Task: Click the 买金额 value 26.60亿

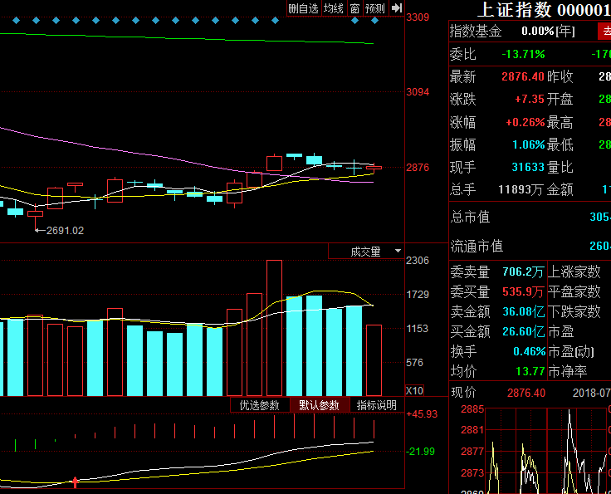Action: 523,331
